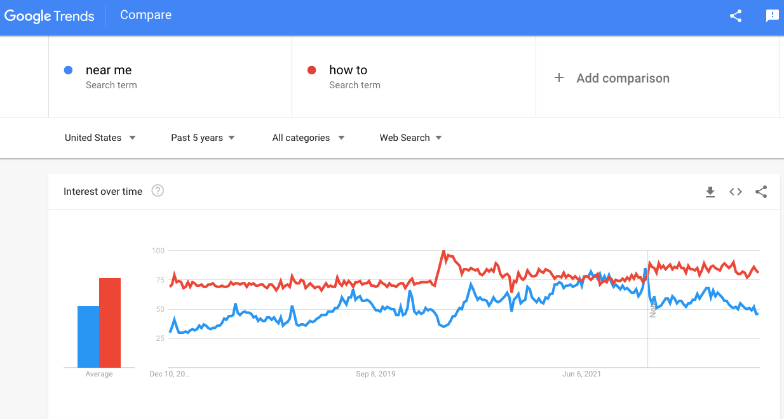Click the Google Trends logo
The height and width of the screenshot is (419, 784).
(x=50, y=17)
